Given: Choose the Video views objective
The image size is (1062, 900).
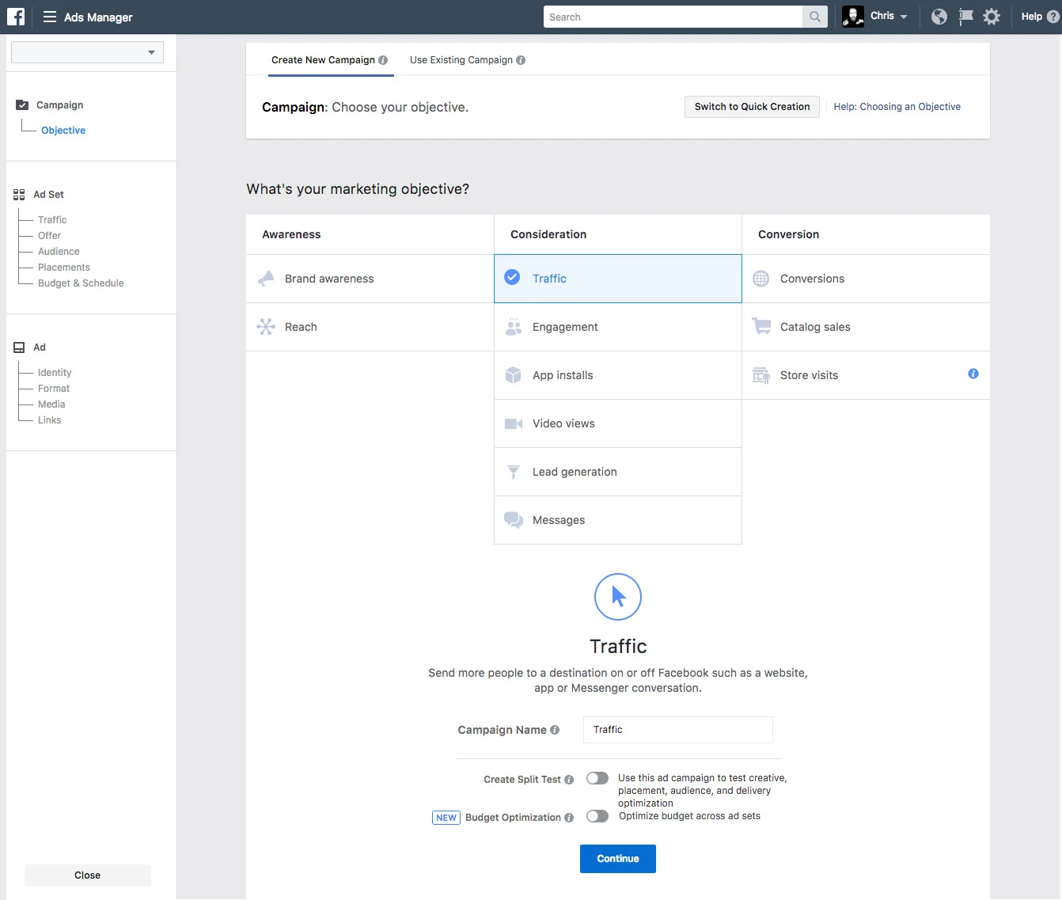Looking at the screenshot, I should tap(618, 423).
